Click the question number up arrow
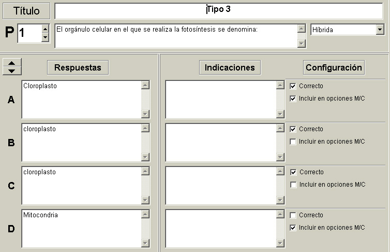The height and width of the screenshot is (252, 390). tap(45, 28)
